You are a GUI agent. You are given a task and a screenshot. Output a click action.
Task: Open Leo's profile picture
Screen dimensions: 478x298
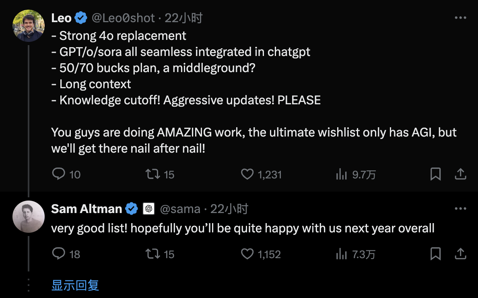(x=28, y=26)
